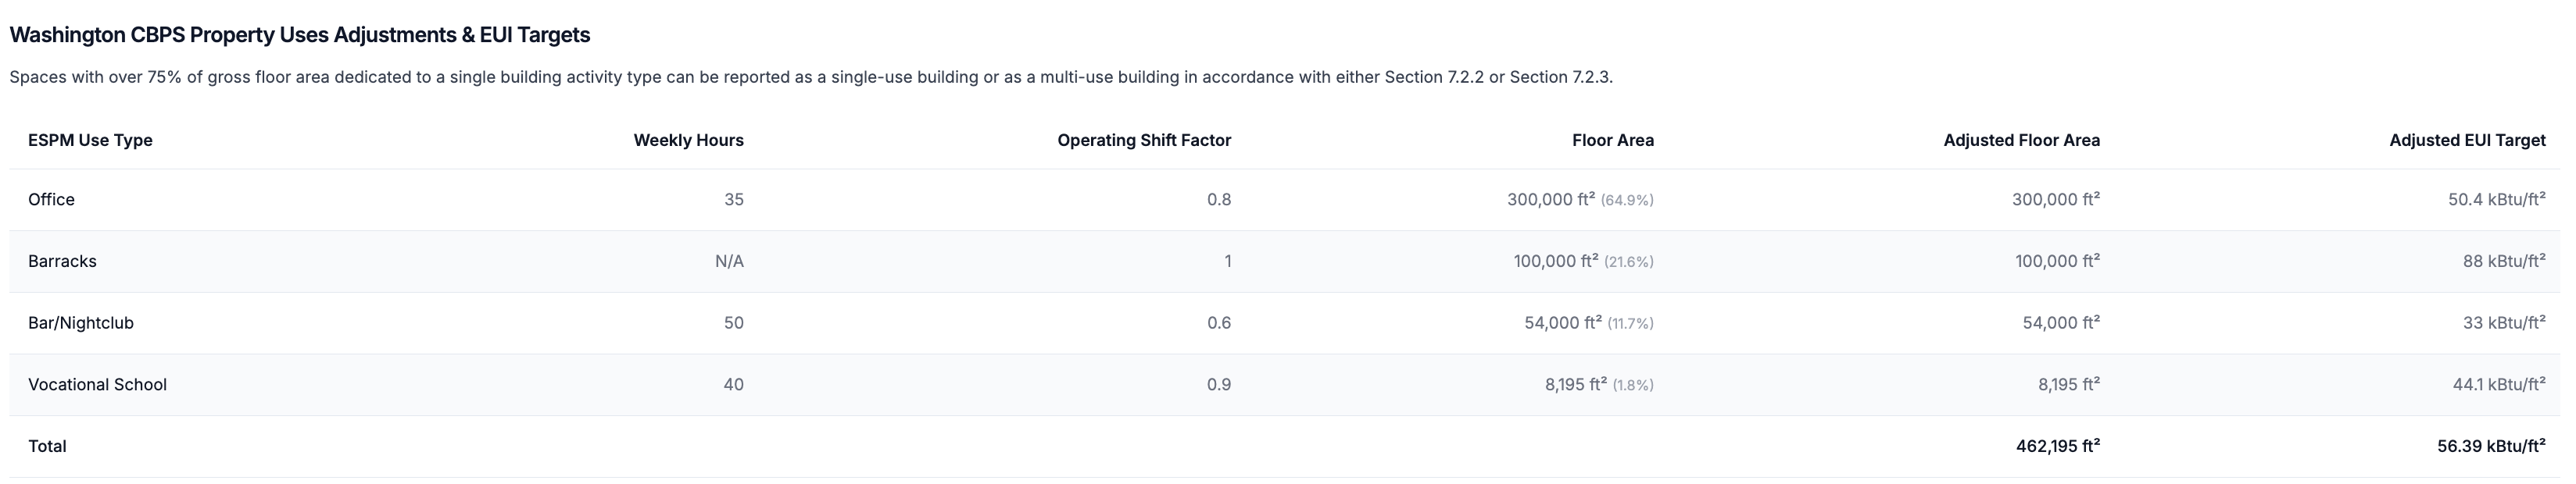2576x484 pixels.
Task: Click Bar/Nightclub shift factor 0.6
Action: pyautogui.click(x=1219, y=323)
